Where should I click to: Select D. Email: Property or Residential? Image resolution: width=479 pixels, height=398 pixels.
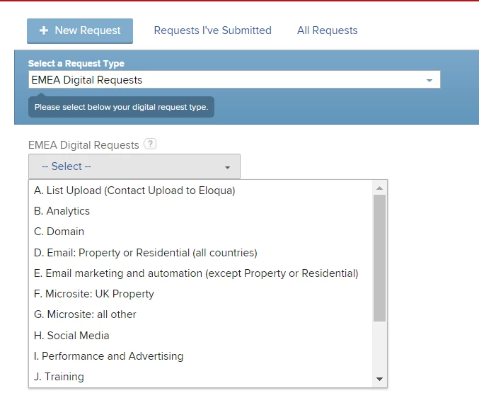click(201, 253)
